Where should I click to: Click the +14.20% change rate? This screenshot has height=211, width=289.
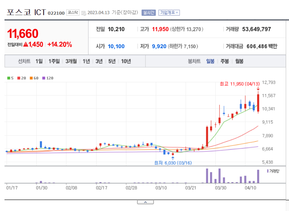click(60, 45)
